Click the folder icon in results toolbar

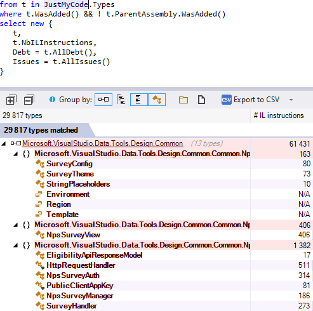tap(183, 100)
